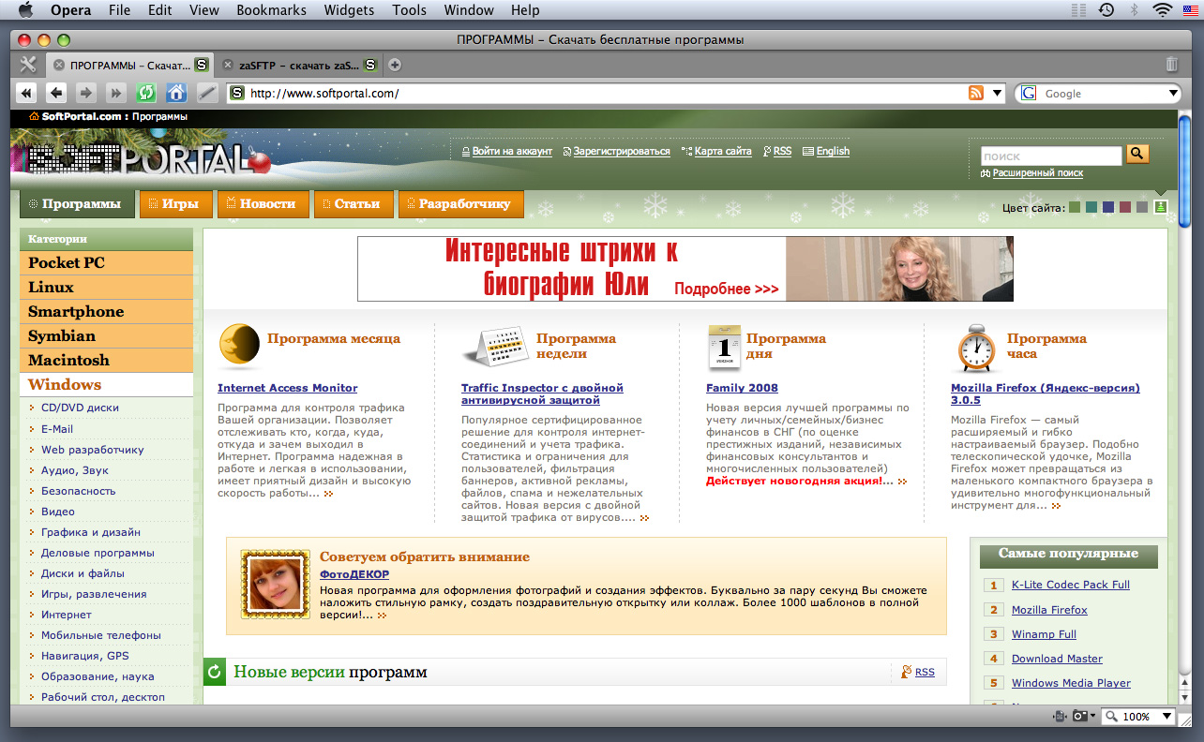
Task: Click the Программа часа alarm clock icon
Action: [976, 349]
